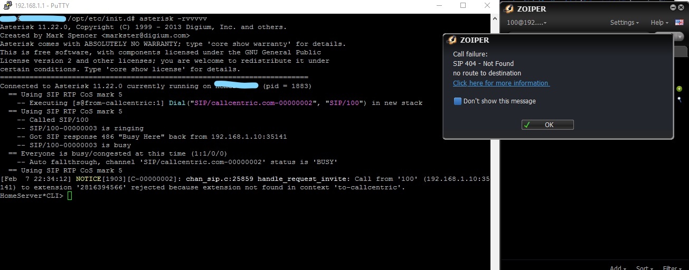Click the 'NOTICE[1903]' log line

coord(245,179)
